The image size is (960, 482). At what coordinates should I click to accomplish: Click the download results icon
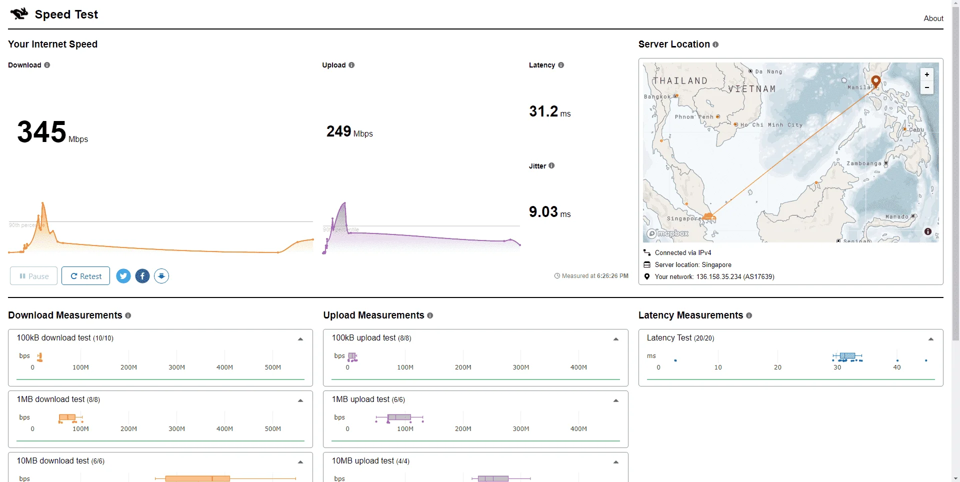click(x=161, y=276)
